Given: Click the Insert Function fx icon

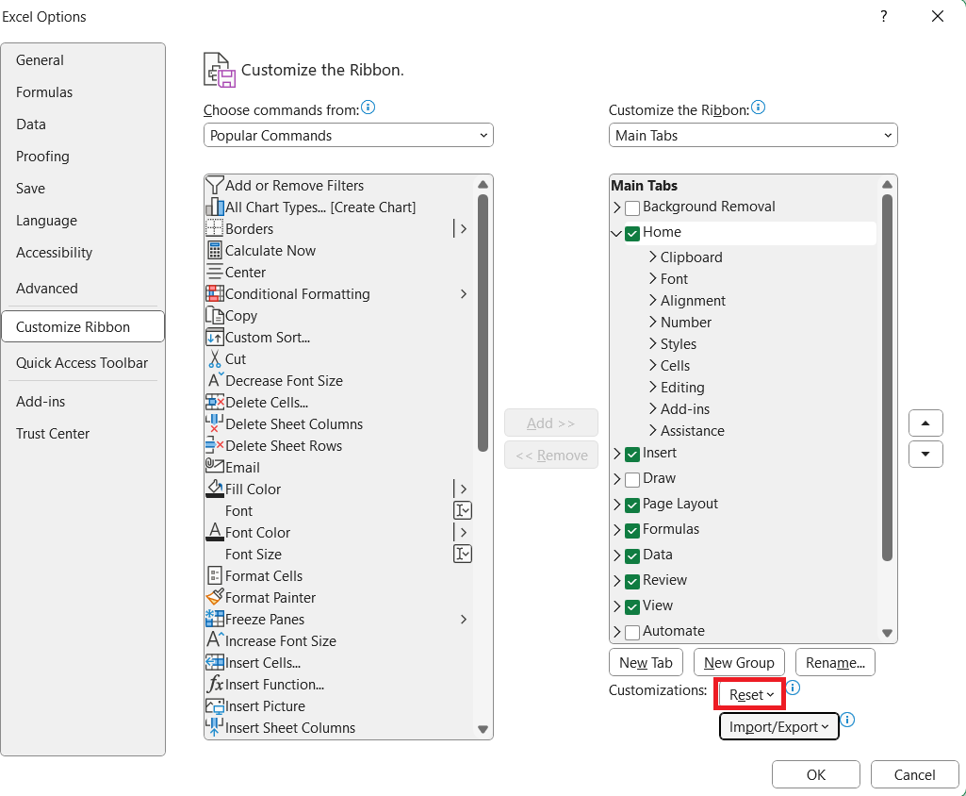Looking at the screenshot, I should pyautogui.click(x=214, y=684).
